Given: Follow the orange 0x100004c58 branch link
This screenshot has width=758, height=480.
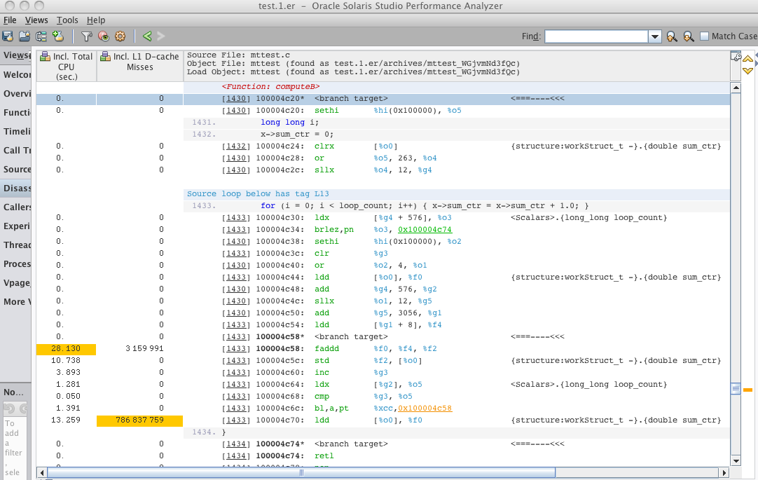Looking at the screenshot, I should pyautogui.click(x=425, y=409).
